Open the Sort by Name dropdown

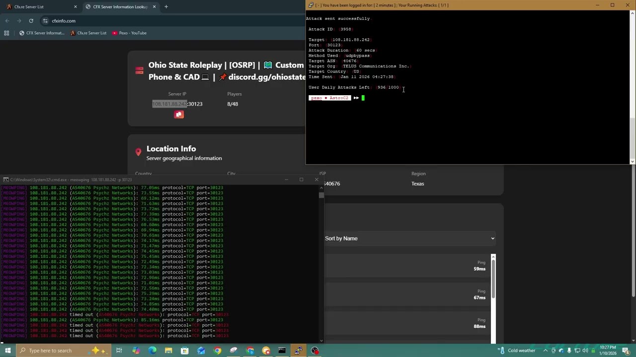(410, 238)
